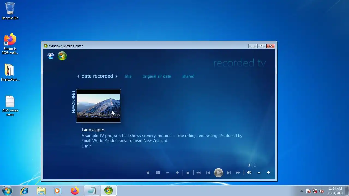Open the Media Center green start button

click(62, 56)
